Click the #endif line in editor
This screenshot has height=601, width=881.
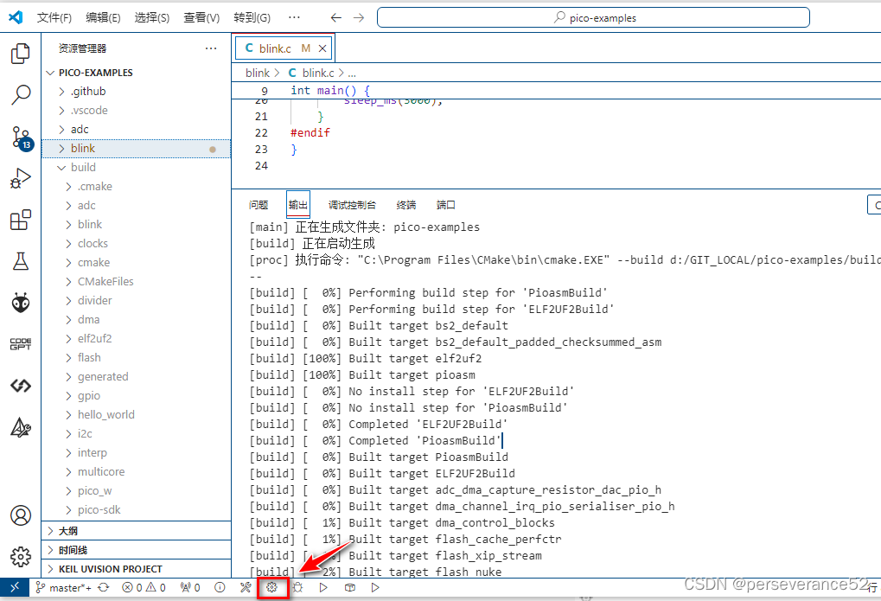point(310,132)
